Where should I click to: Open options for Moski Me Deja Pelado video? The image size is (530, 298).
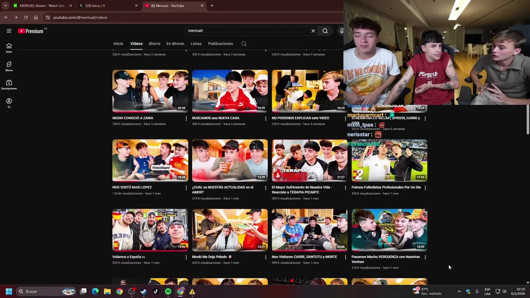coord(265,257)
